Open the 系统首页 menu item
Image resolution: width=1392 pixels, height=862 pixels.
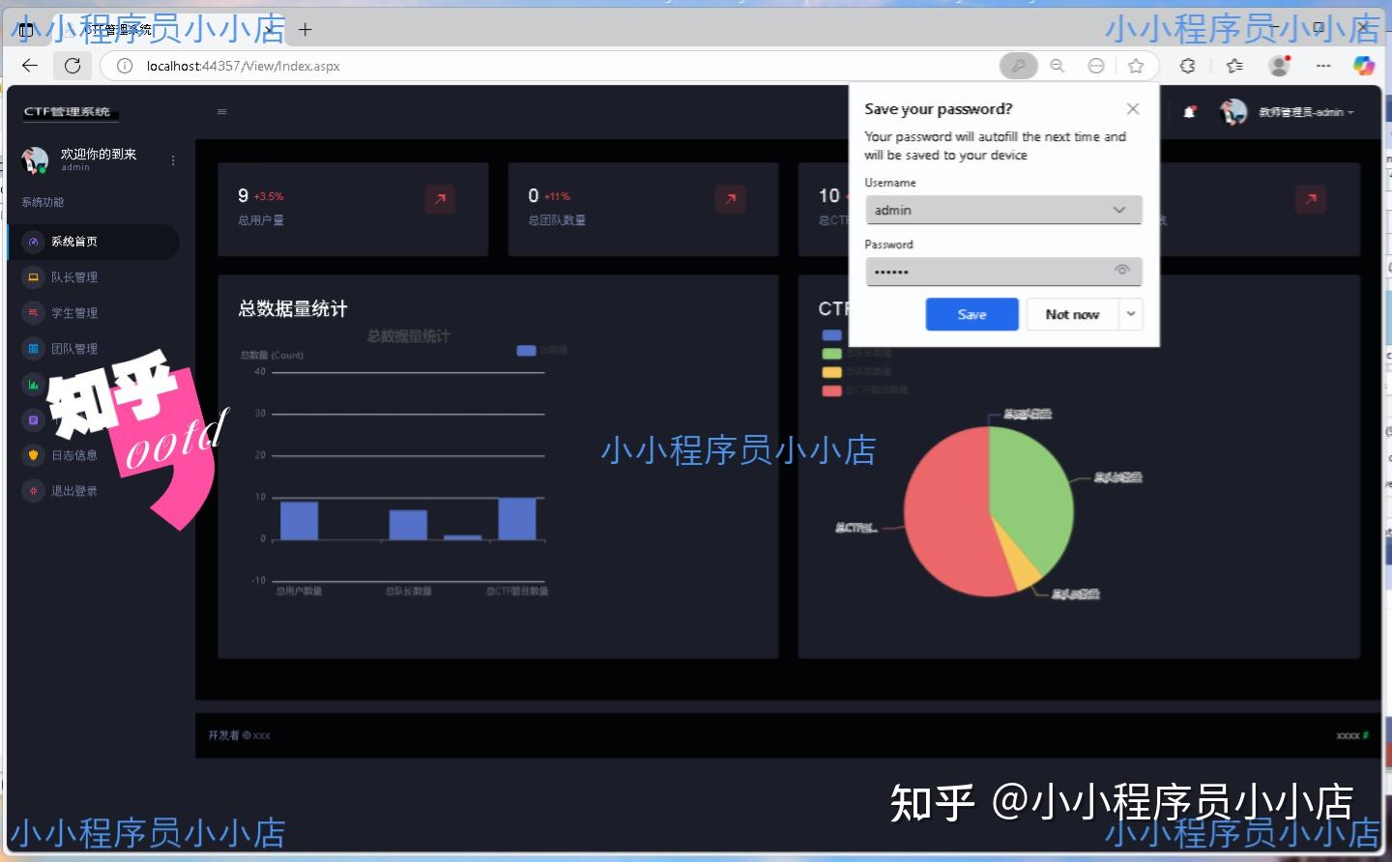93,242
